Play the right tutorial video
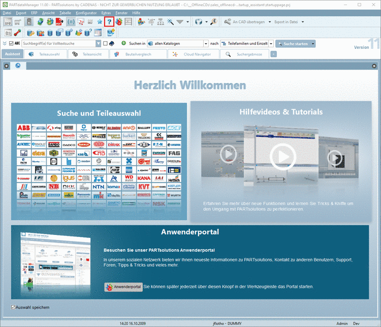 (335, 158)
